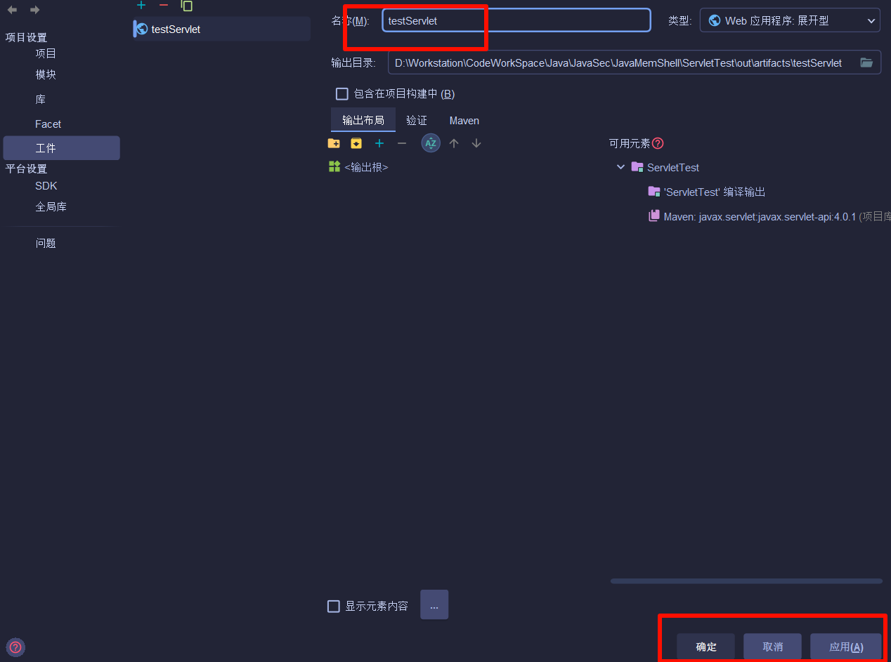Screen dimensions: 891x662
Task: Sort elements alphabetically with AZ icon
Action: [431, 143]
